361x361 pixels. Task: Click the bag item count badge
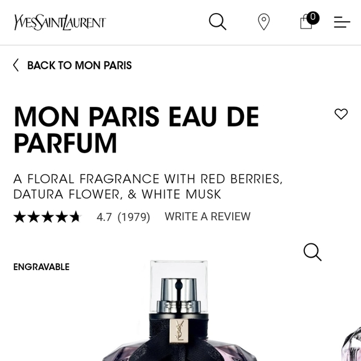pos(312,17)
